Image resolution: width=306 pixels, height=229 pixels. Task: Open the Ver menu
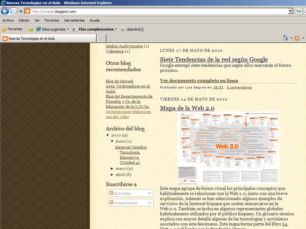37,20
